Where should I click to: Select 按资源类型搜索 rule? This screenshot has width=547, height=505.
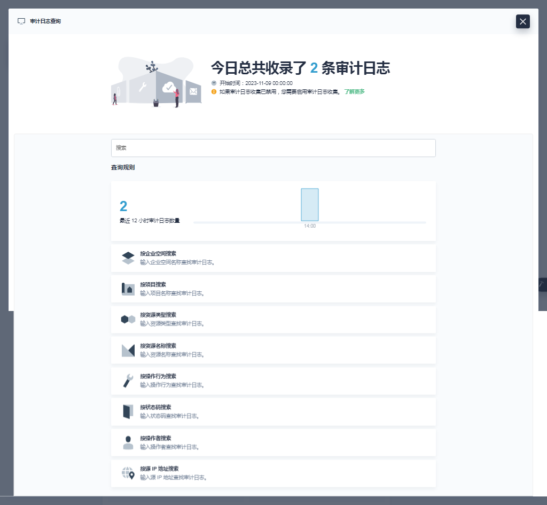click(273, 320)
